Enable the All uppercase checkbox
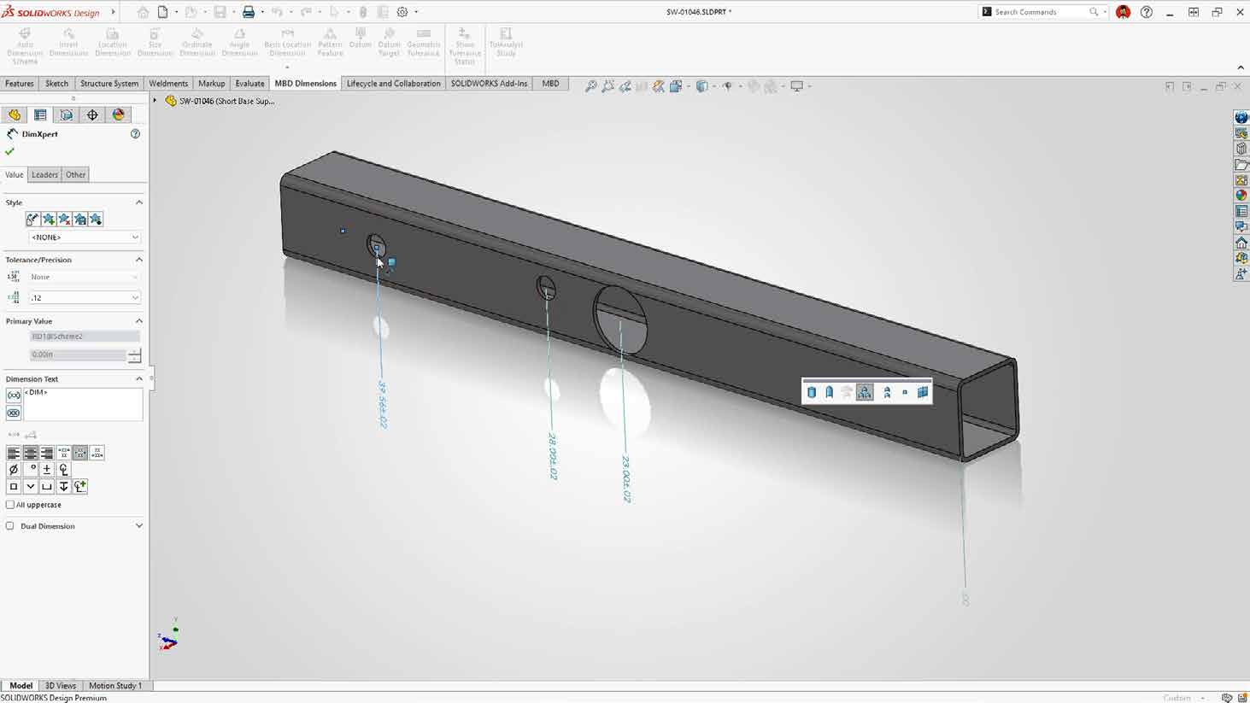1250x703 pixels. (x=10, y=505)
